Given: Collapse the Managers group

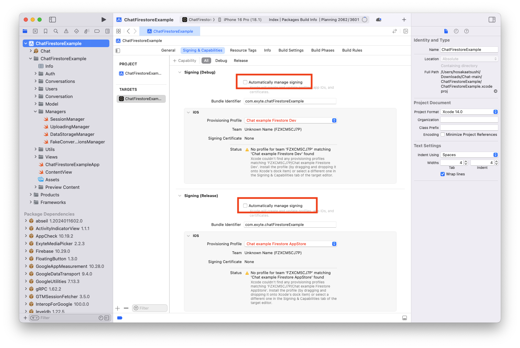Looking at the screenshot, I should click(x=35, y=111).
